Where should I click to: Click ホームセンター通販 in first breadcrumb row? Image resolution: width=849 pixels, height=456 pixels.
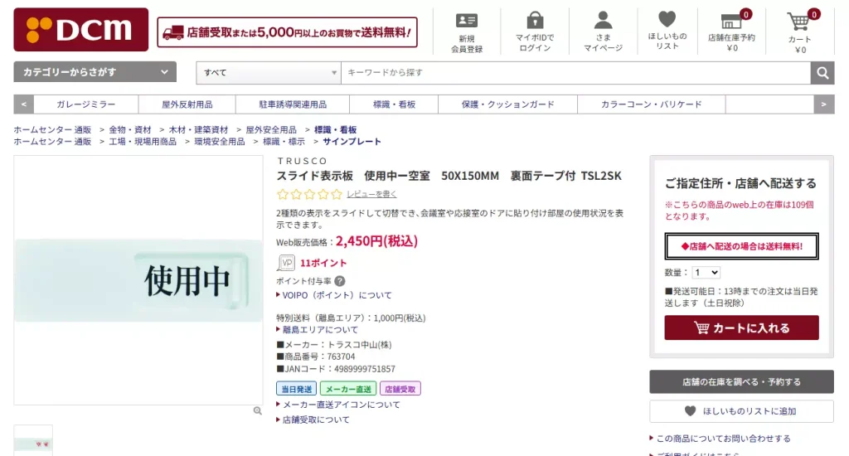[x=52, y=129]
